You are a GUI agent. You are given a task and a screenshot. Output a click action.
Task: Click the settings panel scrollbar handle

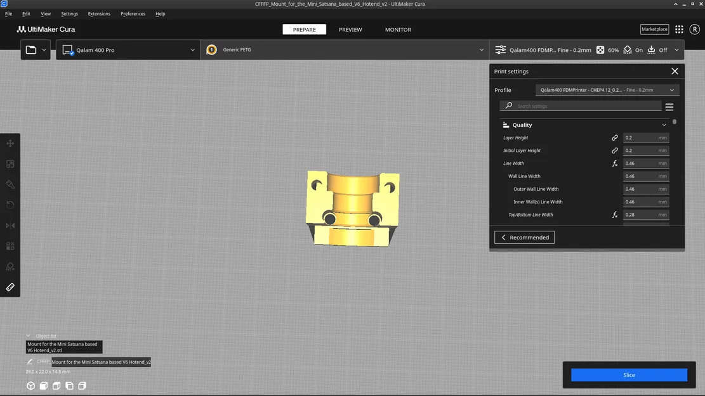coord(674,122)
